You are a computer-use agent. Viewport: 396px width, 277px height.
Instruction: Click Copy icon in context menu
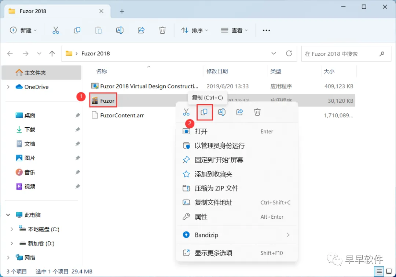click(x=204, y=112)
